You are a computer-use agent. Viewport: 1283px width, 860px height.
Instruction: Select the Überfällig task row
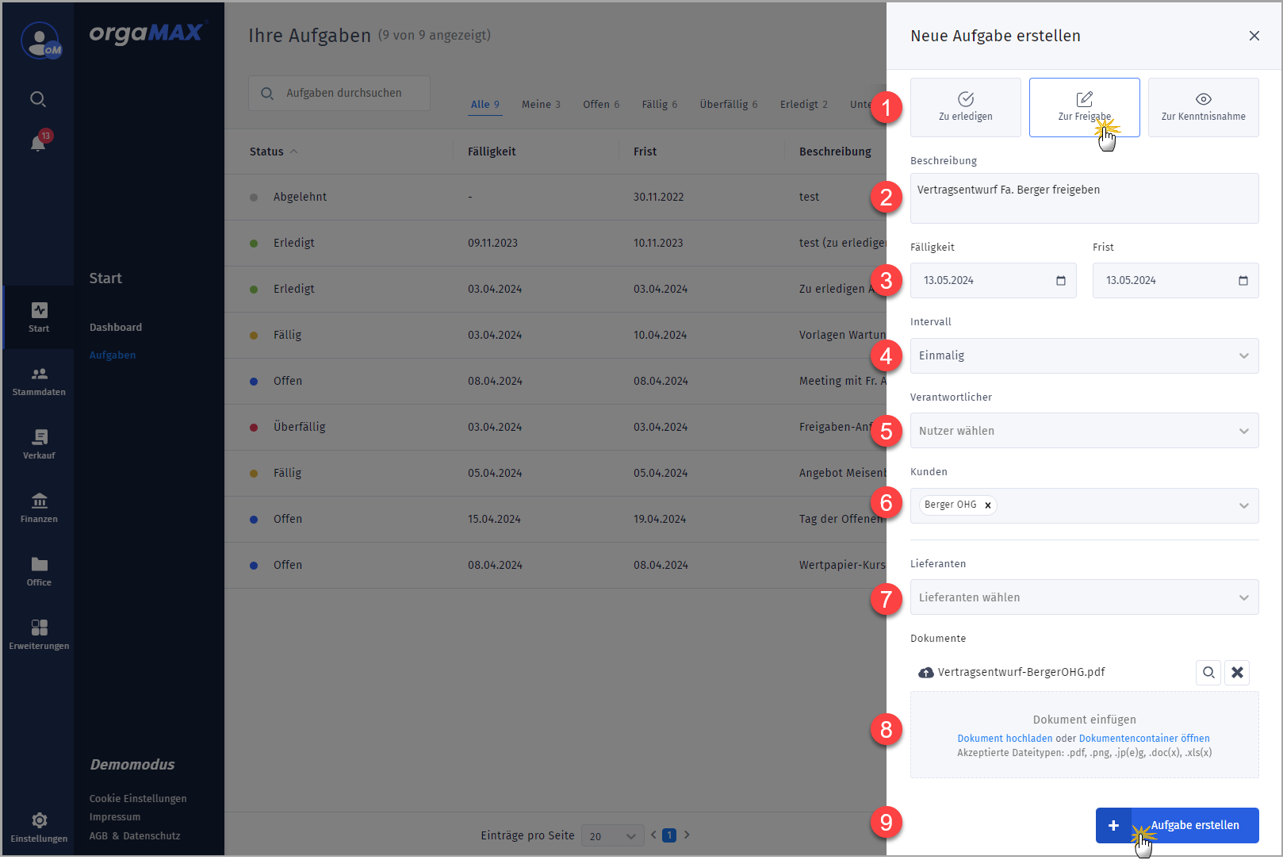coord(556,427)
